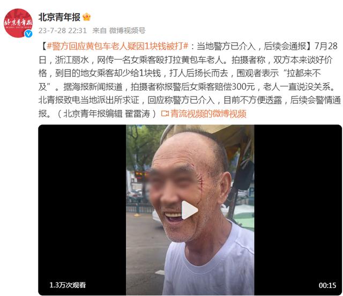The image size is (343, 296).
Task: Open hashtag #警方回应黄包车老人疑因1块钱被打#
Action: tap(118, 46)
